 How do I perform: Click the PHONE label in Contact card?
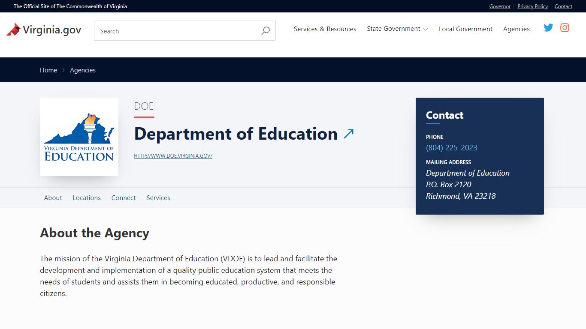click(x=435, y=137)
